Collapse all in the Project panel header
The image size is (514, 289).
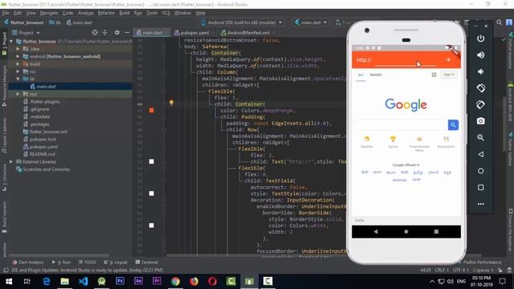(x=104, y=32)
